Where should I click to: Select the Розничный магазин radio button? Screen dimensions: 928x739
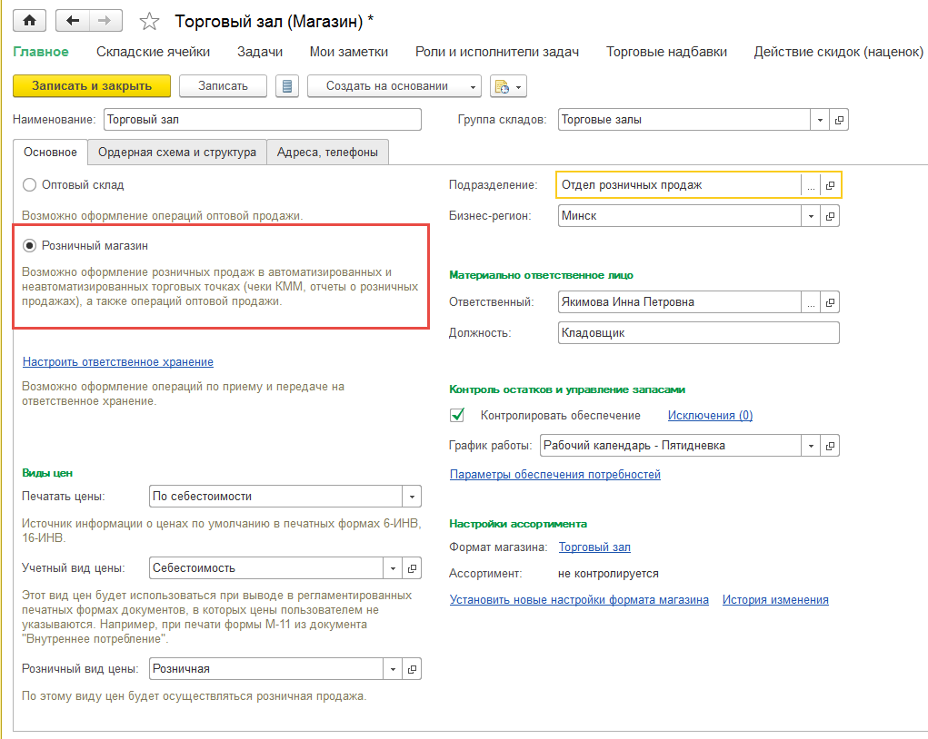point(30,245)
